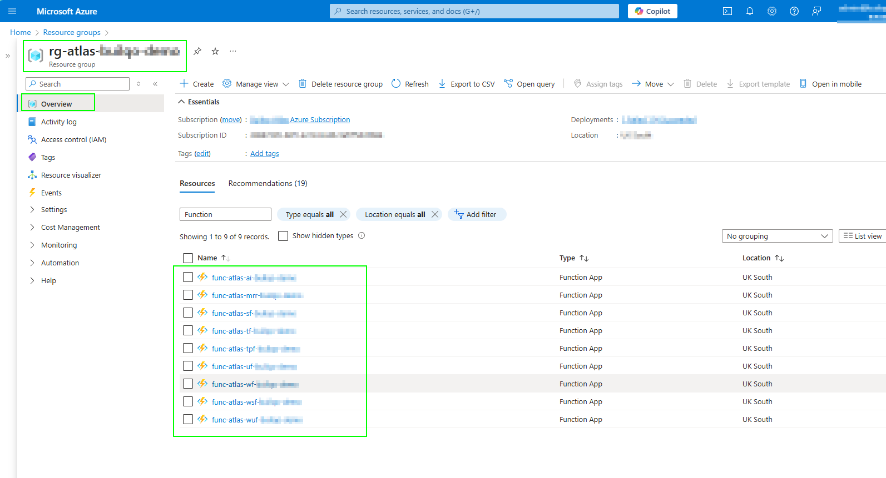The image size is (886, 478).
Task: Add resource group to favorites star
Action: (x=215, y=52)
